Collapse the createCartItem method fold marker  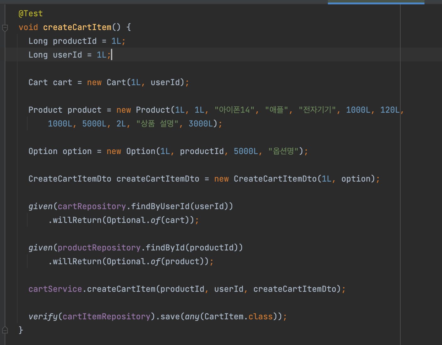5,28
